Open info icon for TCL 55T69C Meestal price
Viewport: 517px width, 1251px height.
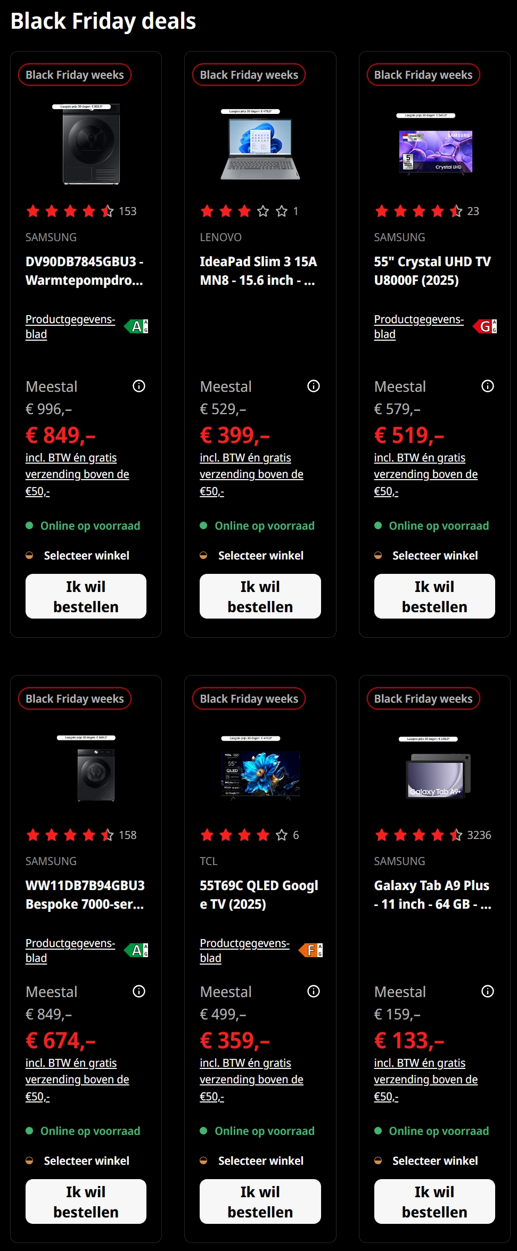pyautogui.click(x=314, y=991)
